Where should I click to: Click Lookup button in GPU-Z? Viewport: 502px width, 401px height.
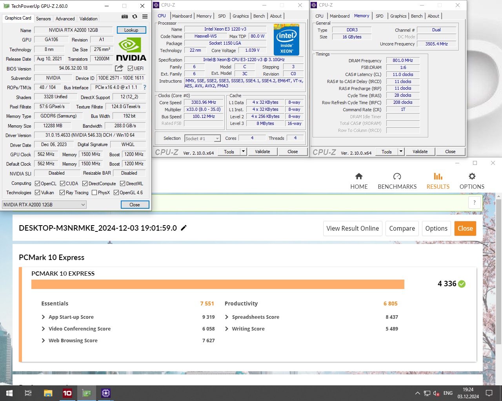(x=131, y=30)
